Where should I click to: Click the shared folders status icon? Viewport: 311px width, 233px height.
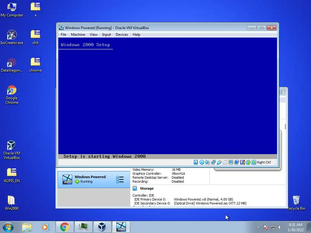point(225,162)
